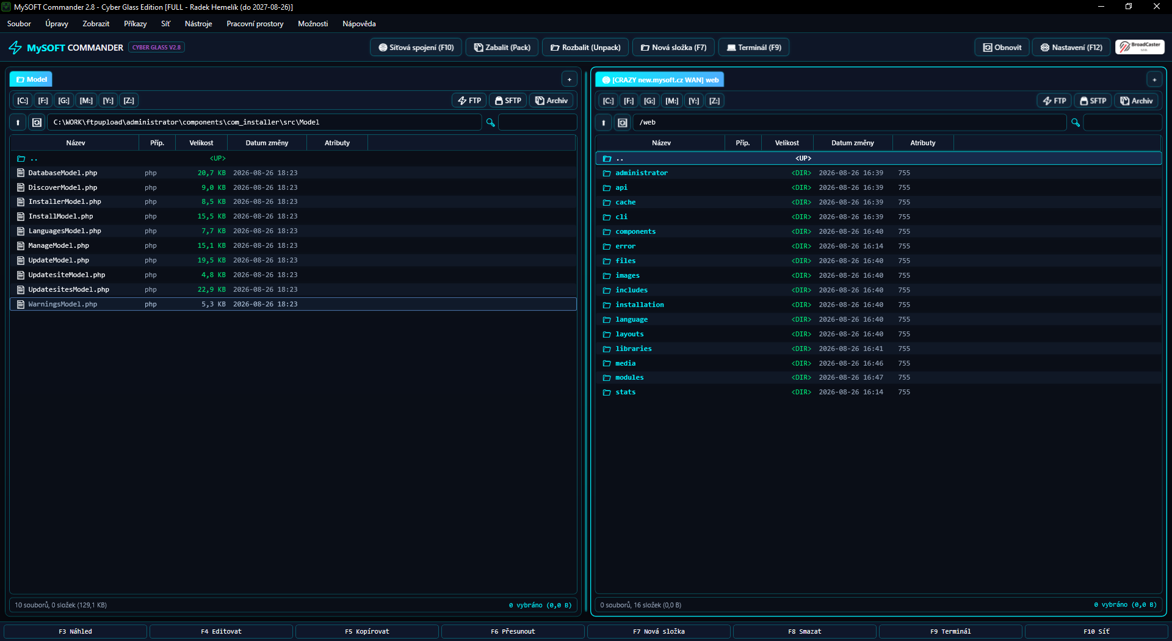Screen dimensions: 1172x641
Task: Click CYBER GLASS V2.8 badge
Action: tap(156, 48)
